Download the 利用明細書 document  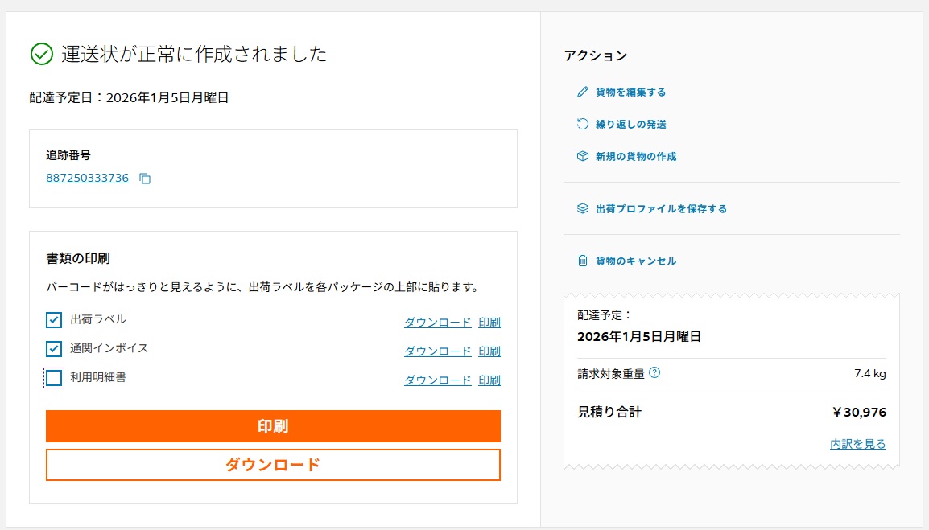tap(437, 380)
